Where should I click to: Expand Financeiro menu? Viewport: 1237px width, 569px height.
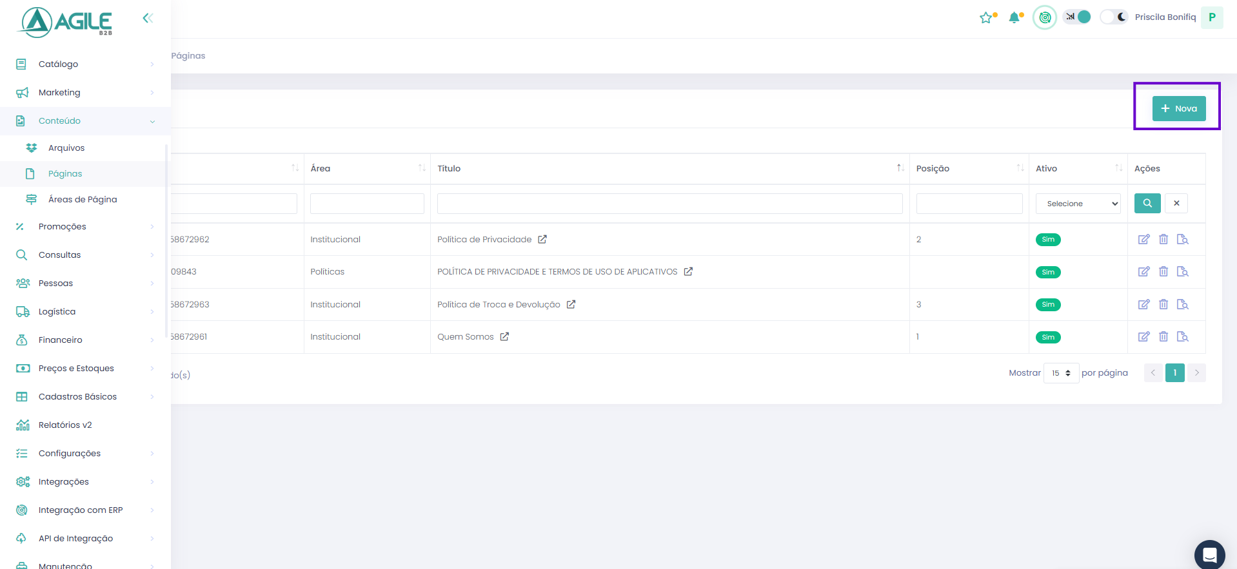pyautogui.click(x=85, y=340)
